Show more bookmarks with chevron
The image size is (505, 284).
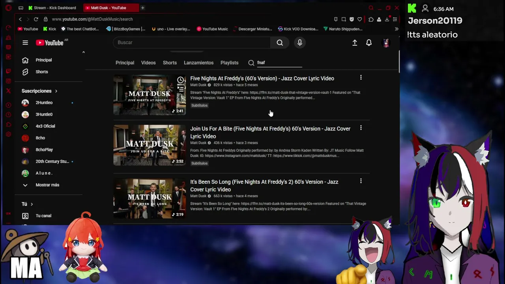(397, 29)
